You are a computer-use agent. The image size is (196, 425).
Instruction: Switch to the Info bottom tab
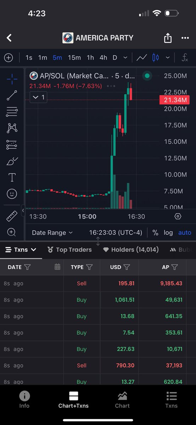[24, 400]
